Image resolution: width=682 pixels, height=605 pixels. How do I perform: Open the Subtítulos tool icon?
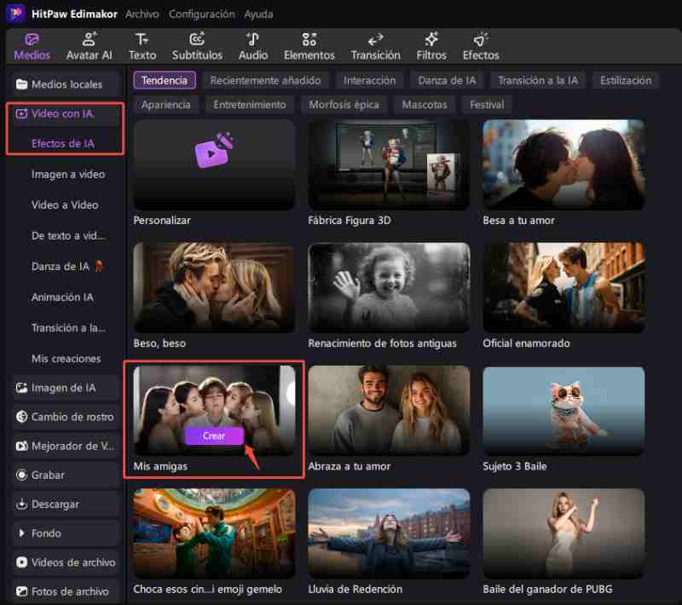click(197, 39)
